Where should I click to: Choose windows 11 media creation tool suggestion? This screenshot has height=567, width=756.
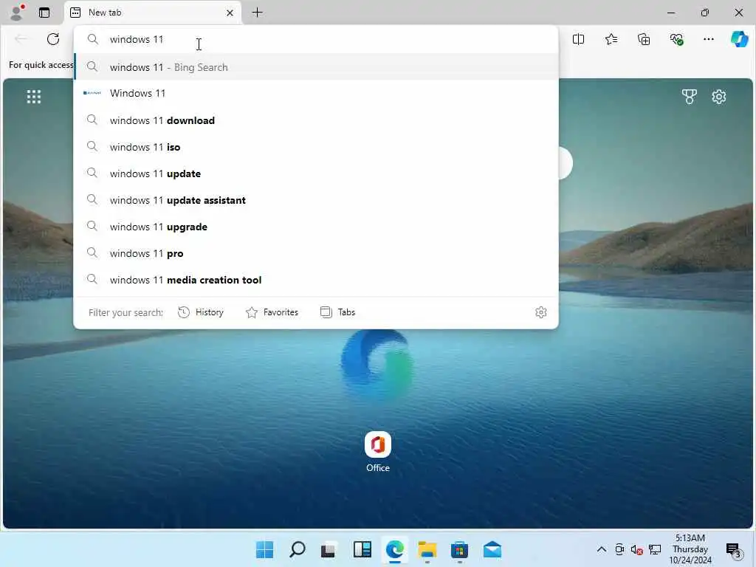[x=316, y=280]
